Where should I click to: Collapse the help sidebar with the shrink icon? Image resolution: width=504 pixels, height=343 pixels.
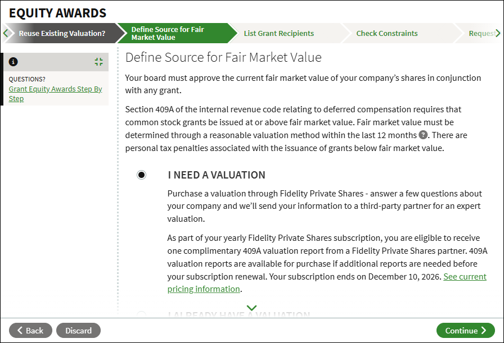tap(98, 62)
